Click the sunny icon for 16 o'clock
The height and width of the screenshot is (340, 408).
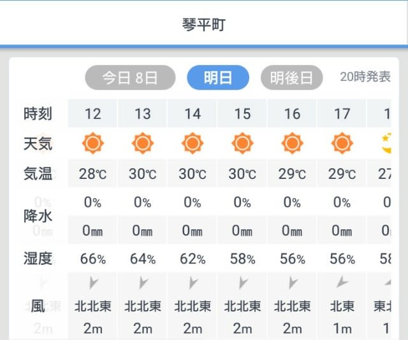(x=292, y=143)
